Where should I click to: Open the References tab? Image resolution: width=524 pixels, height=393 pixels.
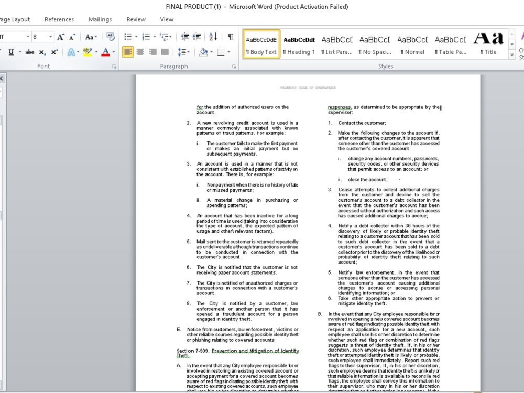click(x=59, y=19)
